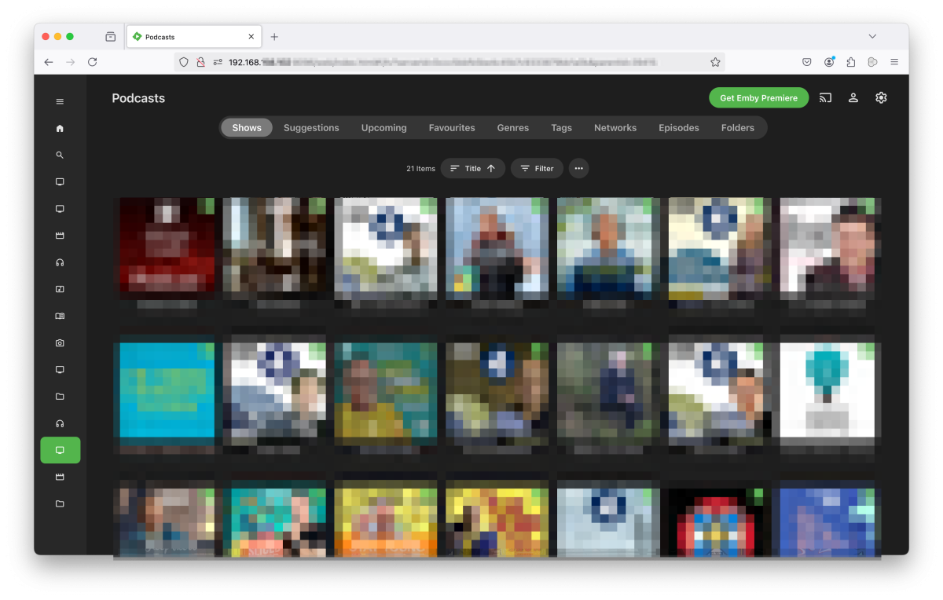Open the hamburger navigation menu
This screenshot has height=600, width=943.
[x=60, y=101]
